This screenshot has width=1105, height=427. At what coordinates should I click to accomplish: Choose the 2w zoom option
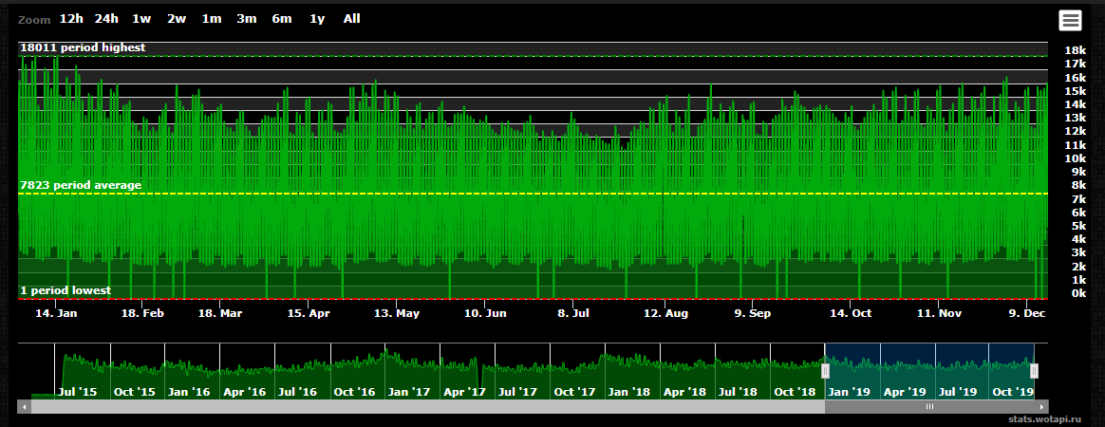tap(177, 19)
